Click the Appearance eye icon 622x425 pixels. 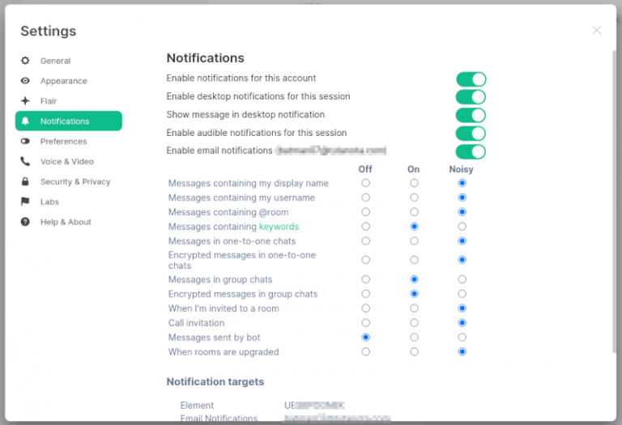25,81
